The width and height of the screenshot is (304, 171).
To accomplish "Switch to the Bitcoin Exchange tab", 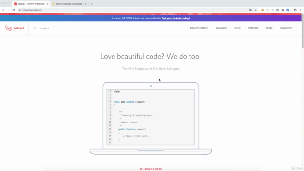I will pyautogui.click(x=69, y=4).
